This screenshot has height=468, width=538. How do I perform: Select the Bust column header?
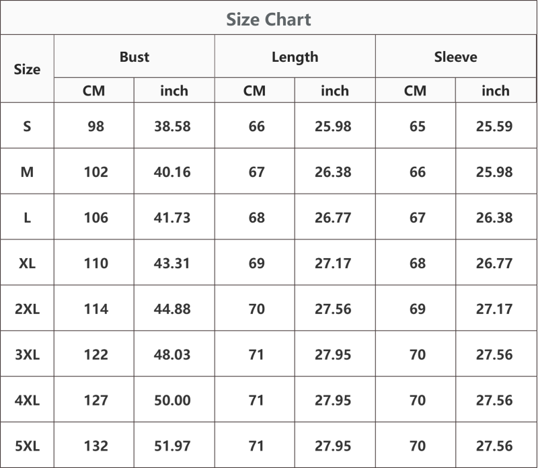134,56
